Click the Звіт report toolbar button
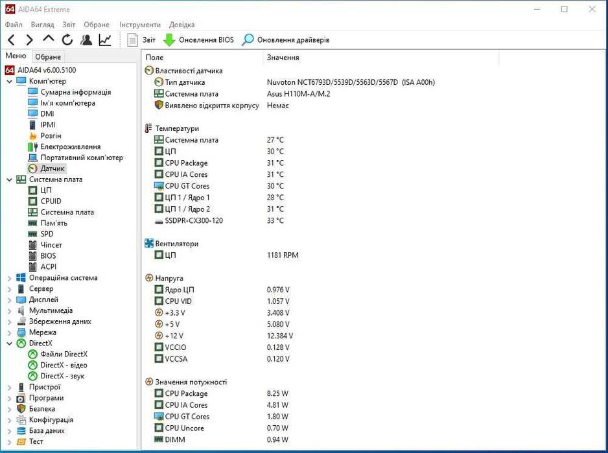608x453 pixels. coord(142,40)
